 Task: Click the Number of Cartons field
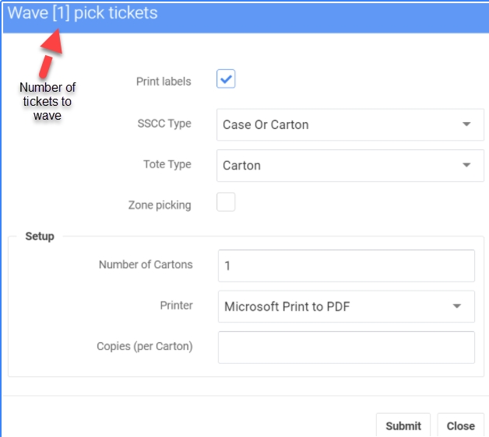(346, 265)
